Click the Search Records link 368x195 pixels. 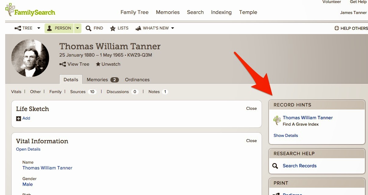coord(299,166)
